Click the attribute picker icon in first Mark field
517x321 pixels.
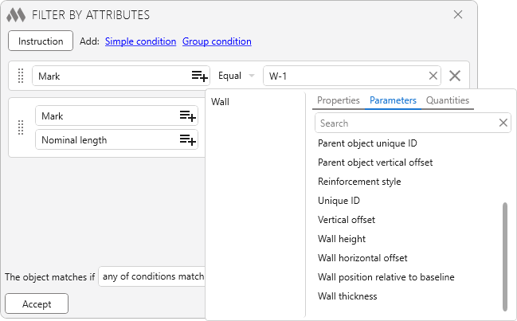click(x=198, y=76)
